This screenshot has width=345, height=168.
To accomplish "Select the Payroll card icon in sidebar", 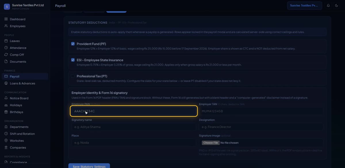I will coord(6,77).
